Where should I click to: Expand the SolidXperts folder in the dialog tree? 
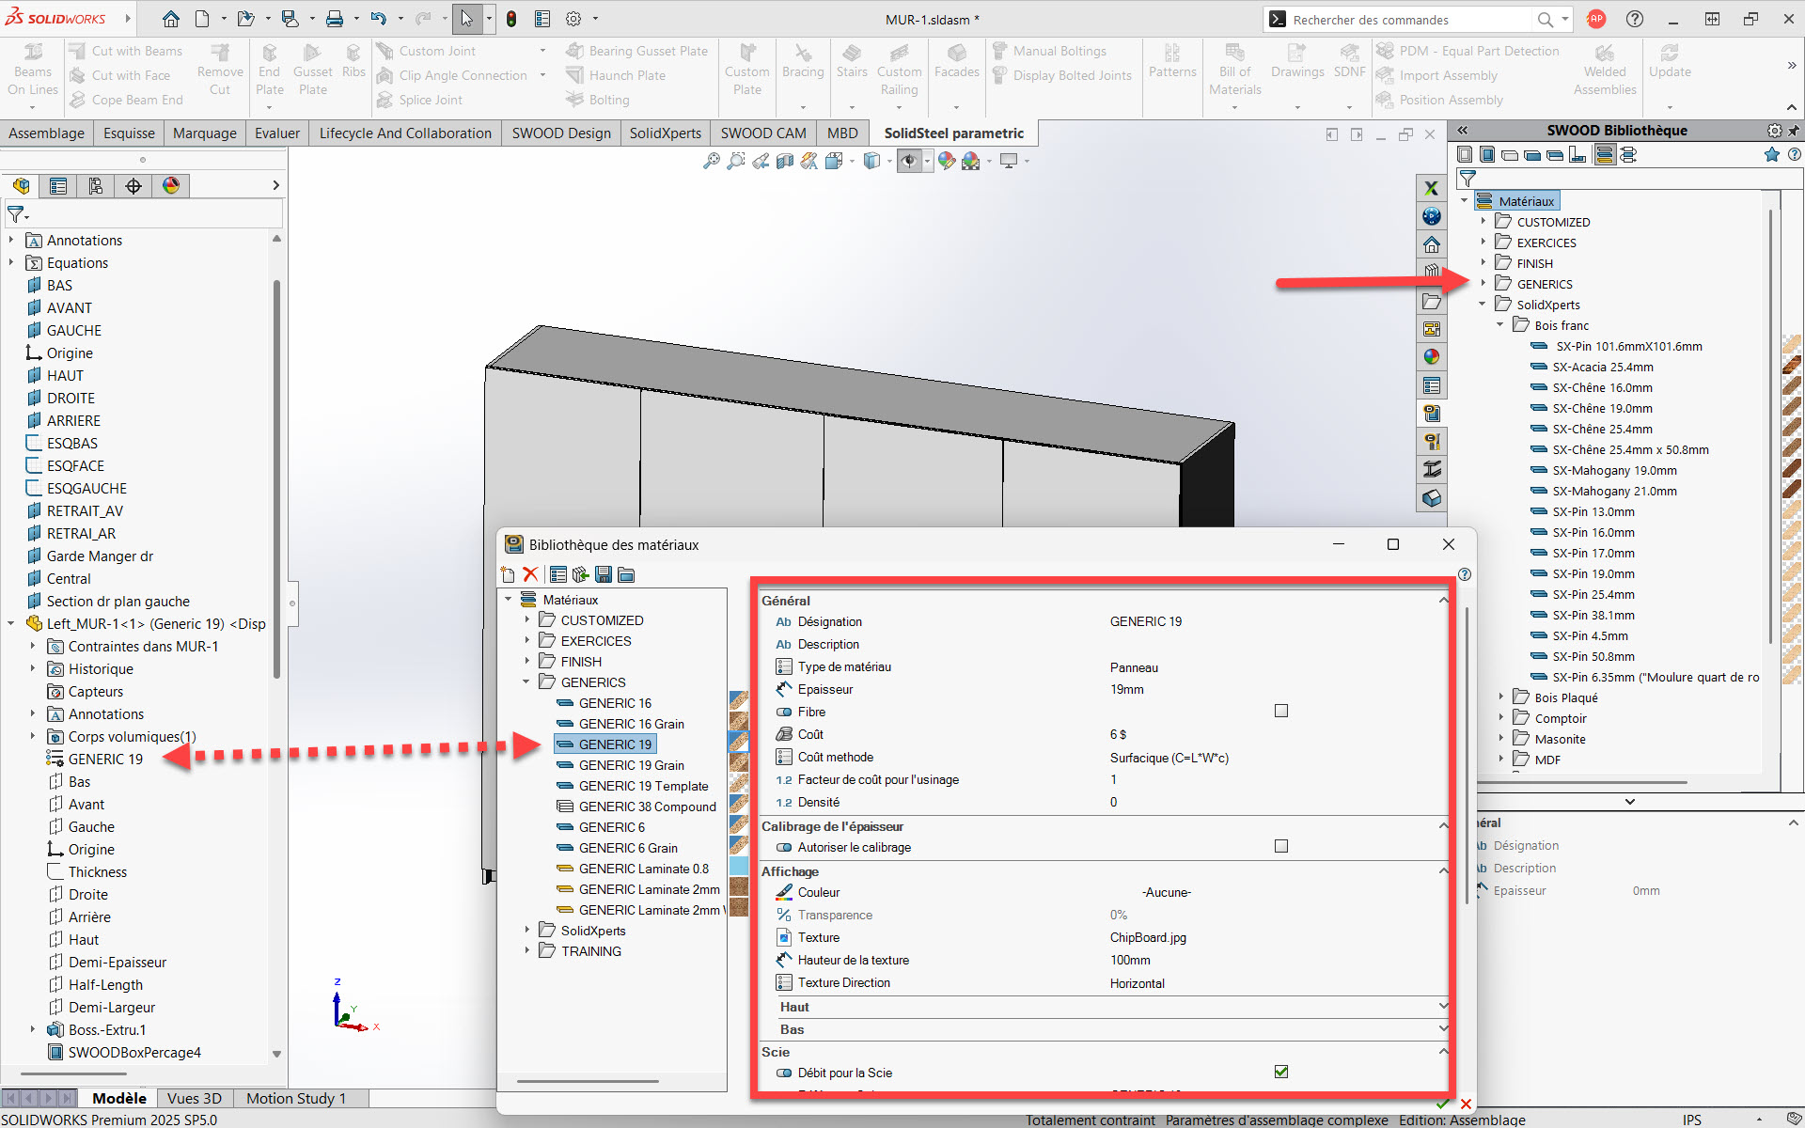point(527,931)
